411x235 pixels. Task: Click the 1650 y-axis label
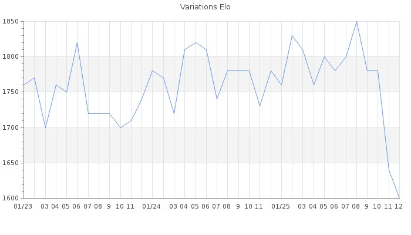[x=11, y=163]
